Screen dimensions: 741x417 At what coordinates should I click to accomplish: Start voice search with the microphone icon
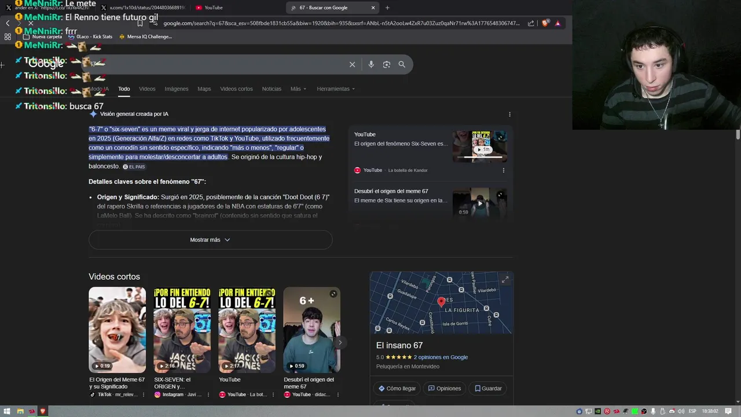coord(371,64)
